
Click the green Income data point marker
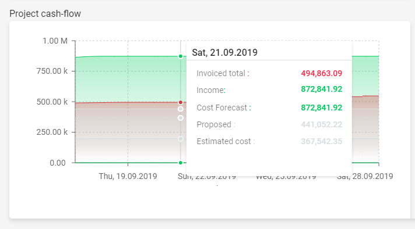(x=181, y=56)
